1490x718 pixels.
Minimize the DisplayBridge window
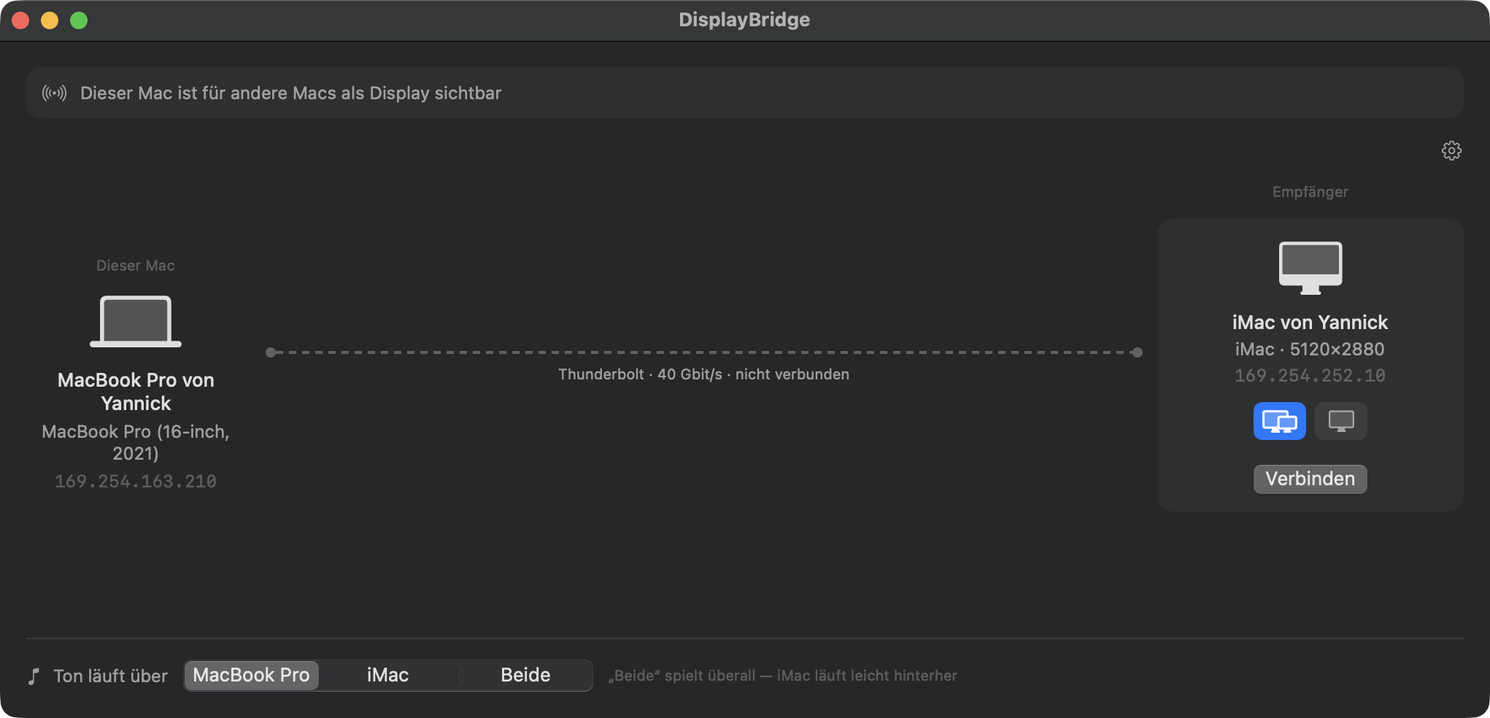pos(50,20)
